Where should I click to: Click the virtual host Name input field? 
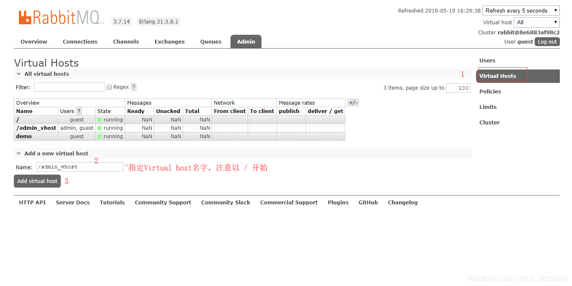click(80, 167)
